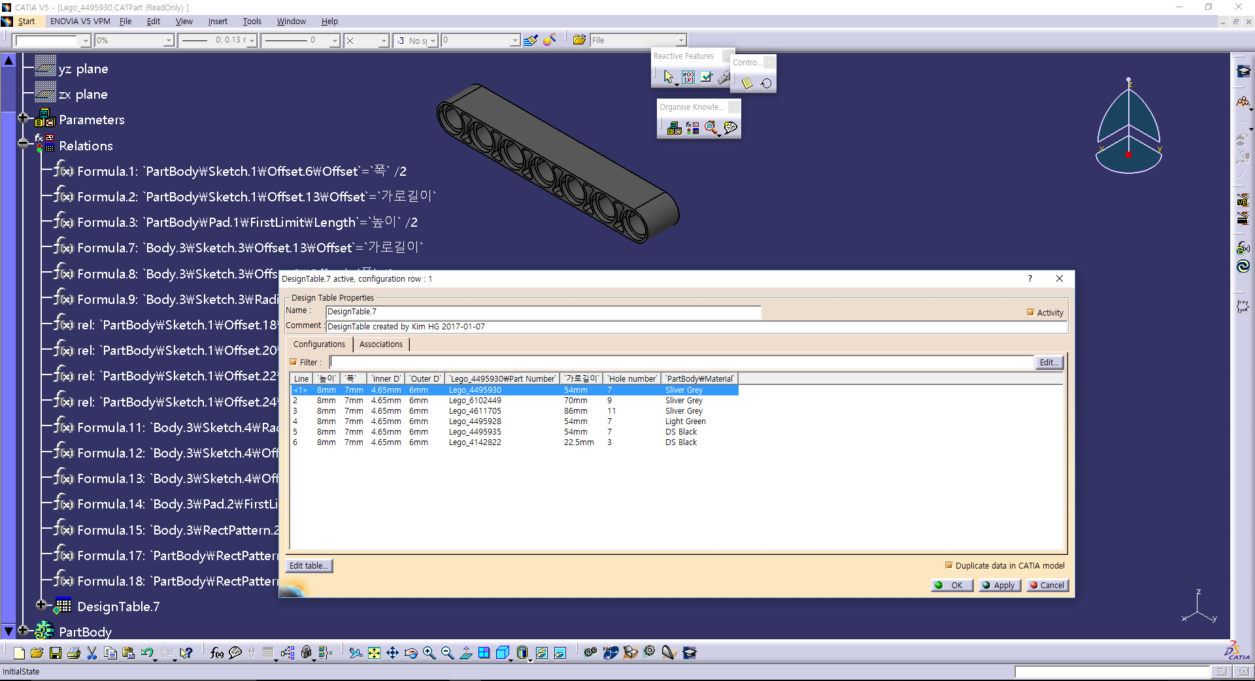Click the Rule (IF) reactive feature icon
This screenshot has height=681, width=1255.
point(688,78)
